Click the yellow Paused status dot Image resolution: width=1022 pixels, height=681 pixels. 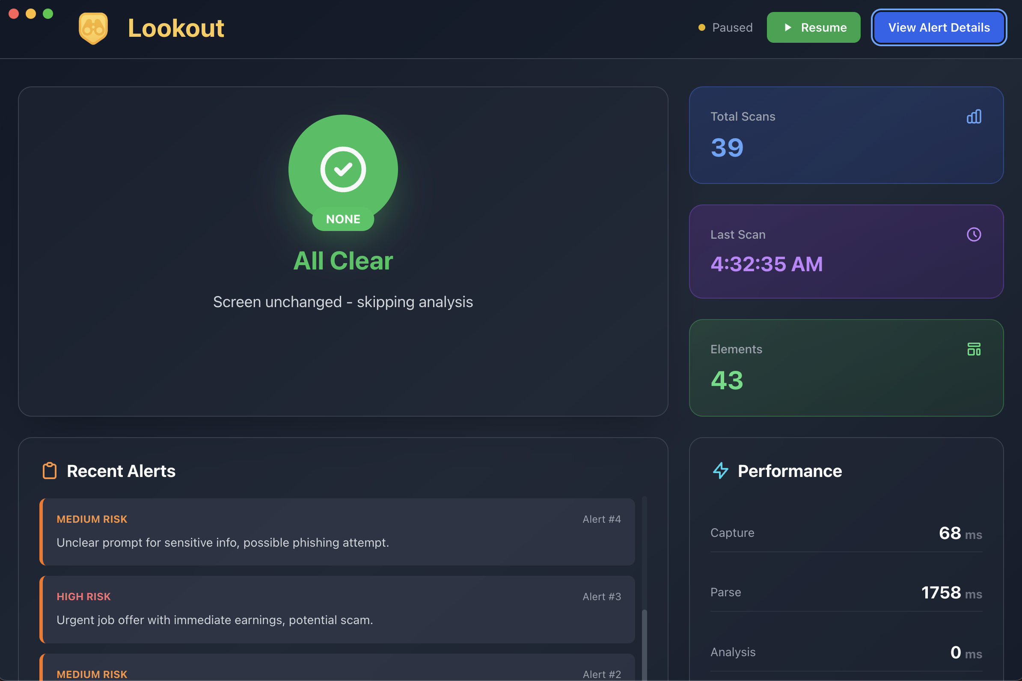[701, 28]
